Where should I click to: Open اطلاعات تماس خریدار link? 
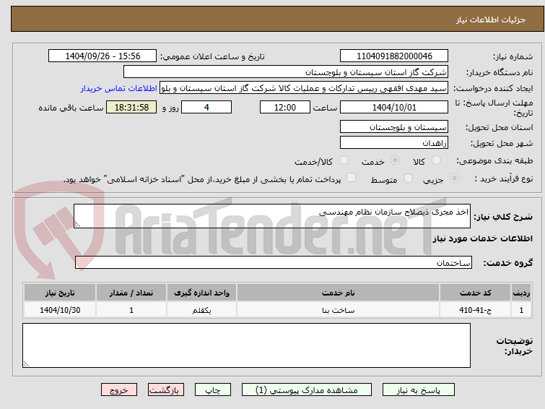pos(118,88)
